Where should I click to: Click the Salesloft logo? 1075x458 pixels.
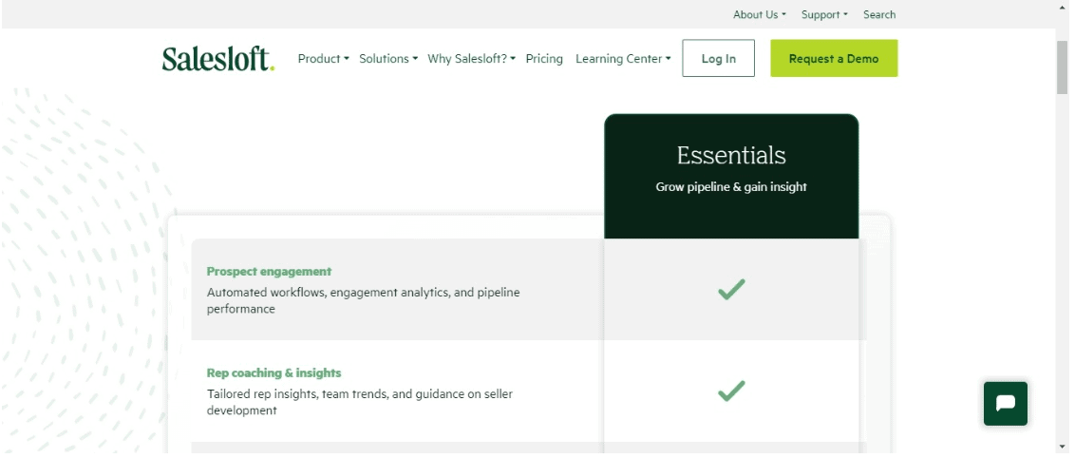[218, 59]
